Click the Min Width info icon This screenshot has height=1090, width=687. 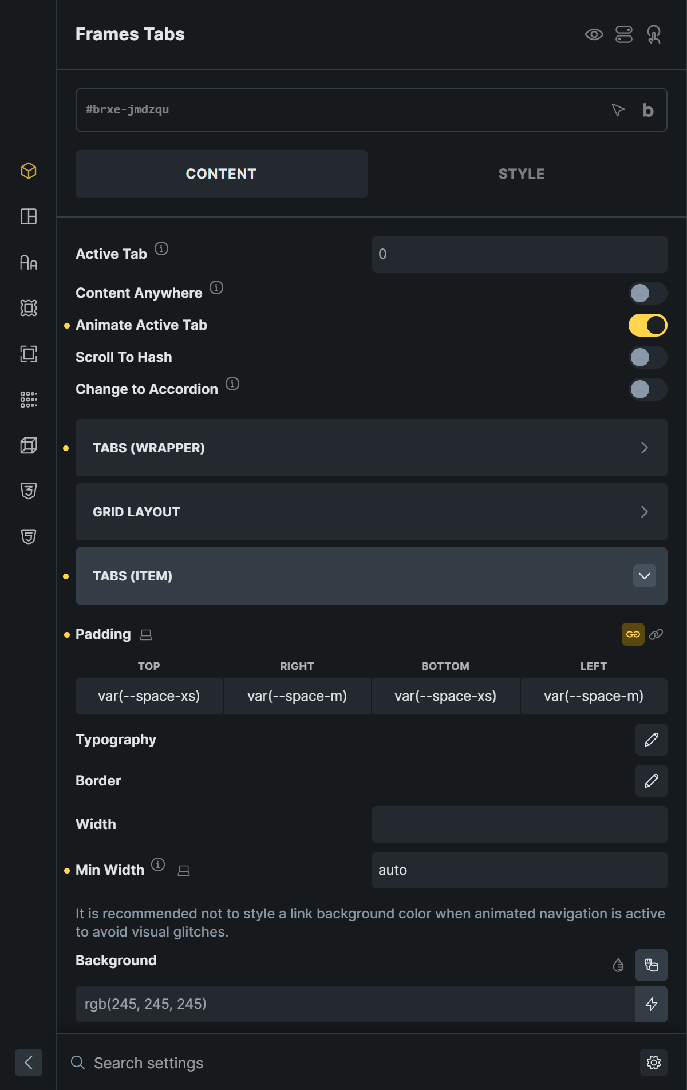click(158, 864)
